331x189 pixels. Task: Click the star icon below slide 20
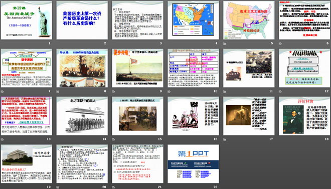[58, 187]
